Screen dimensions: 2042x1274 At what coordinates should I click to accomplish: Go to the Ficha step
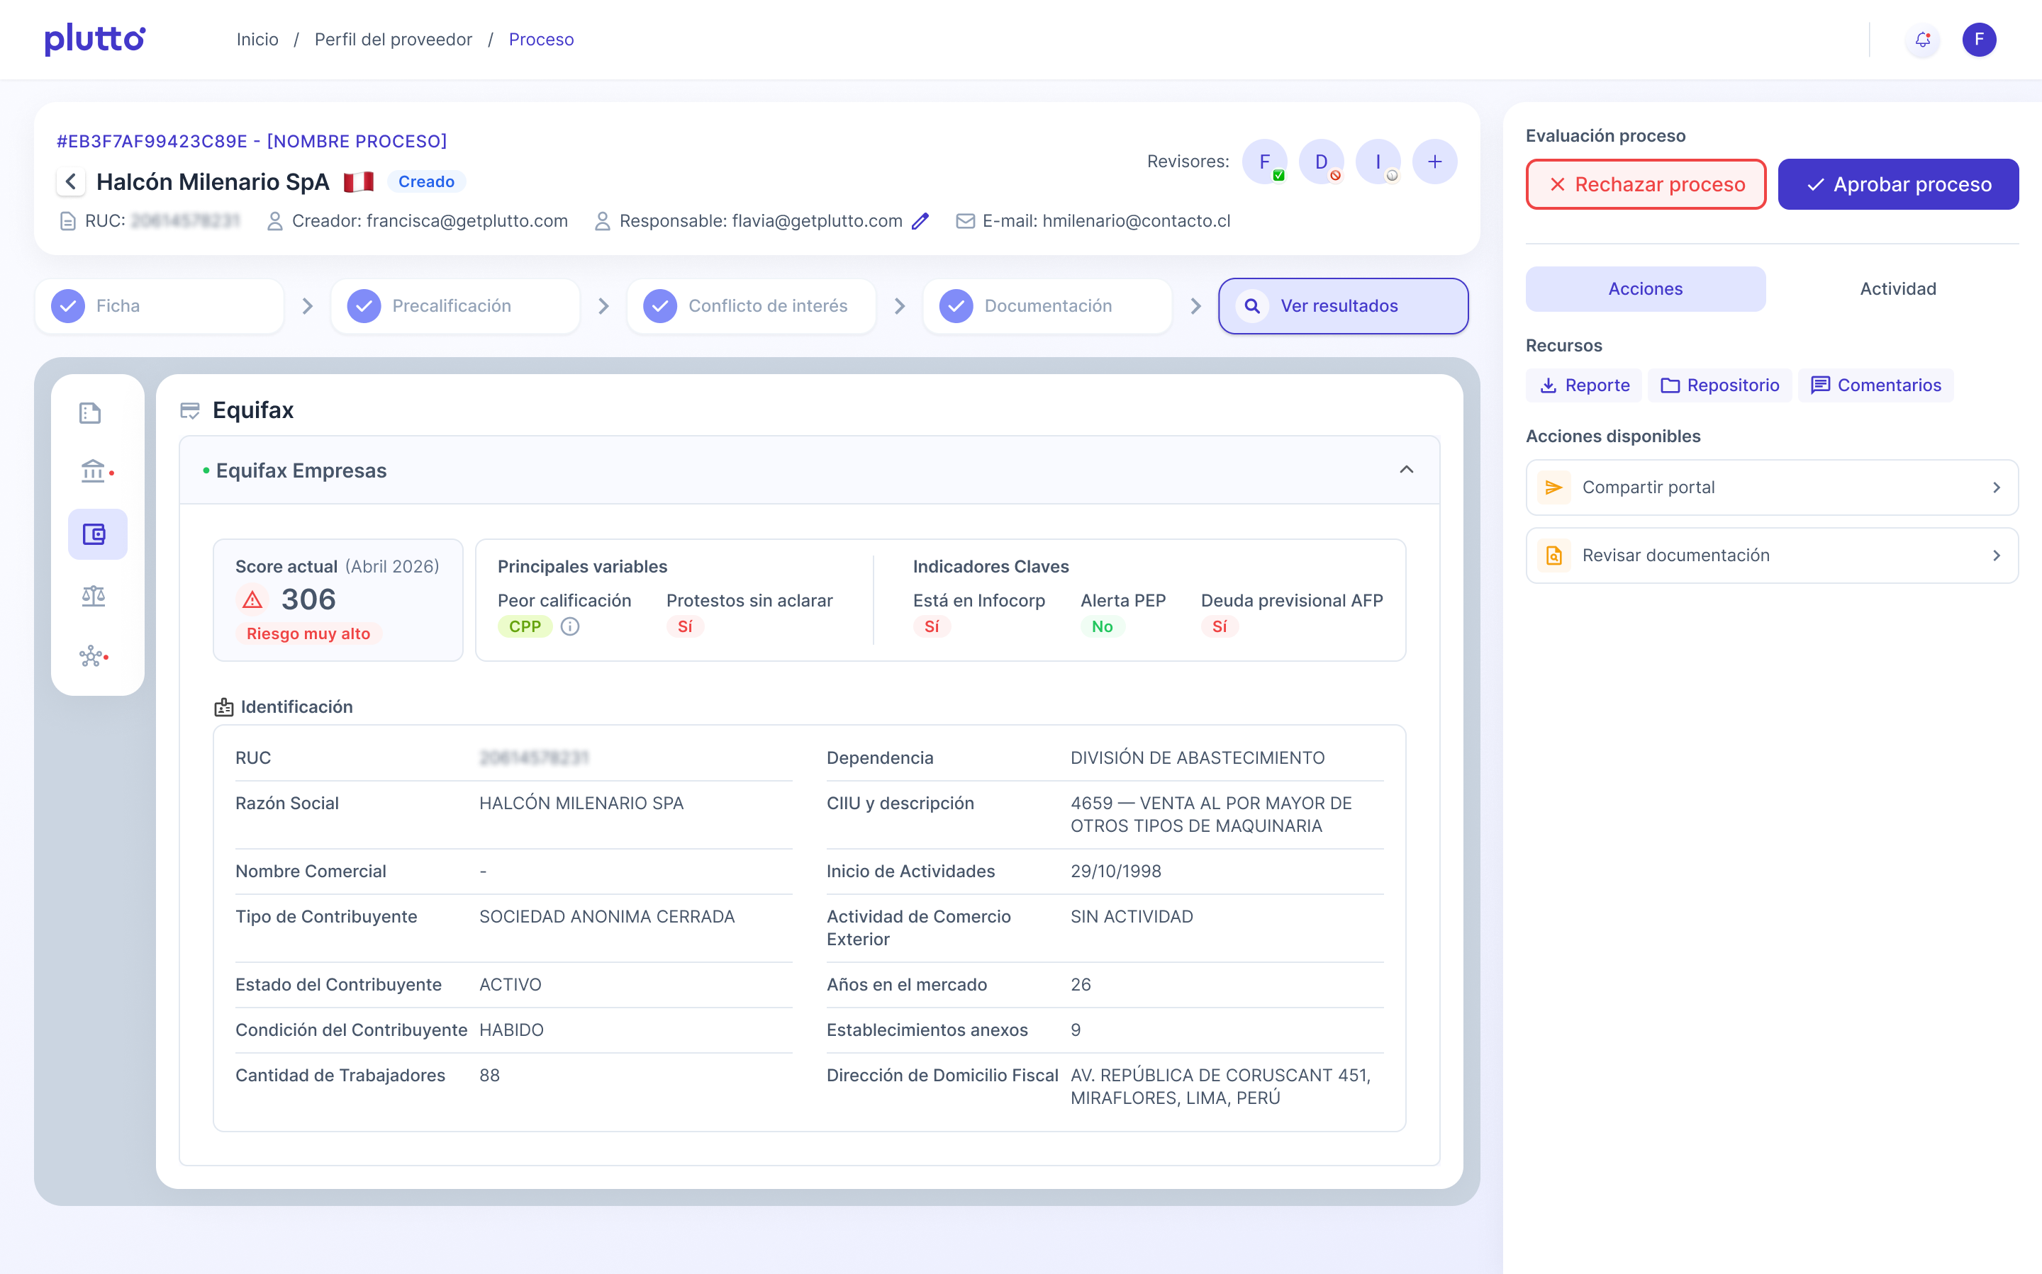pyautogui.click(x=160, y=306)
